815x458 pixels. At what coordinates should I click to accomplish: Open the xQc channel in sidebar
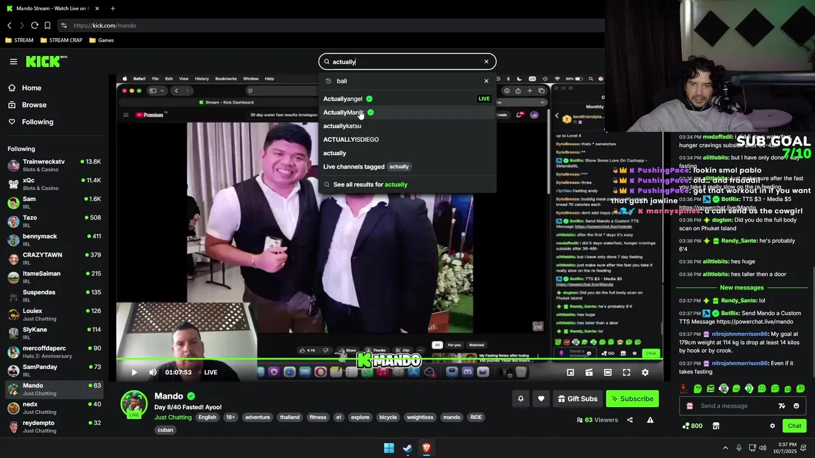click(x=54, y=184)
